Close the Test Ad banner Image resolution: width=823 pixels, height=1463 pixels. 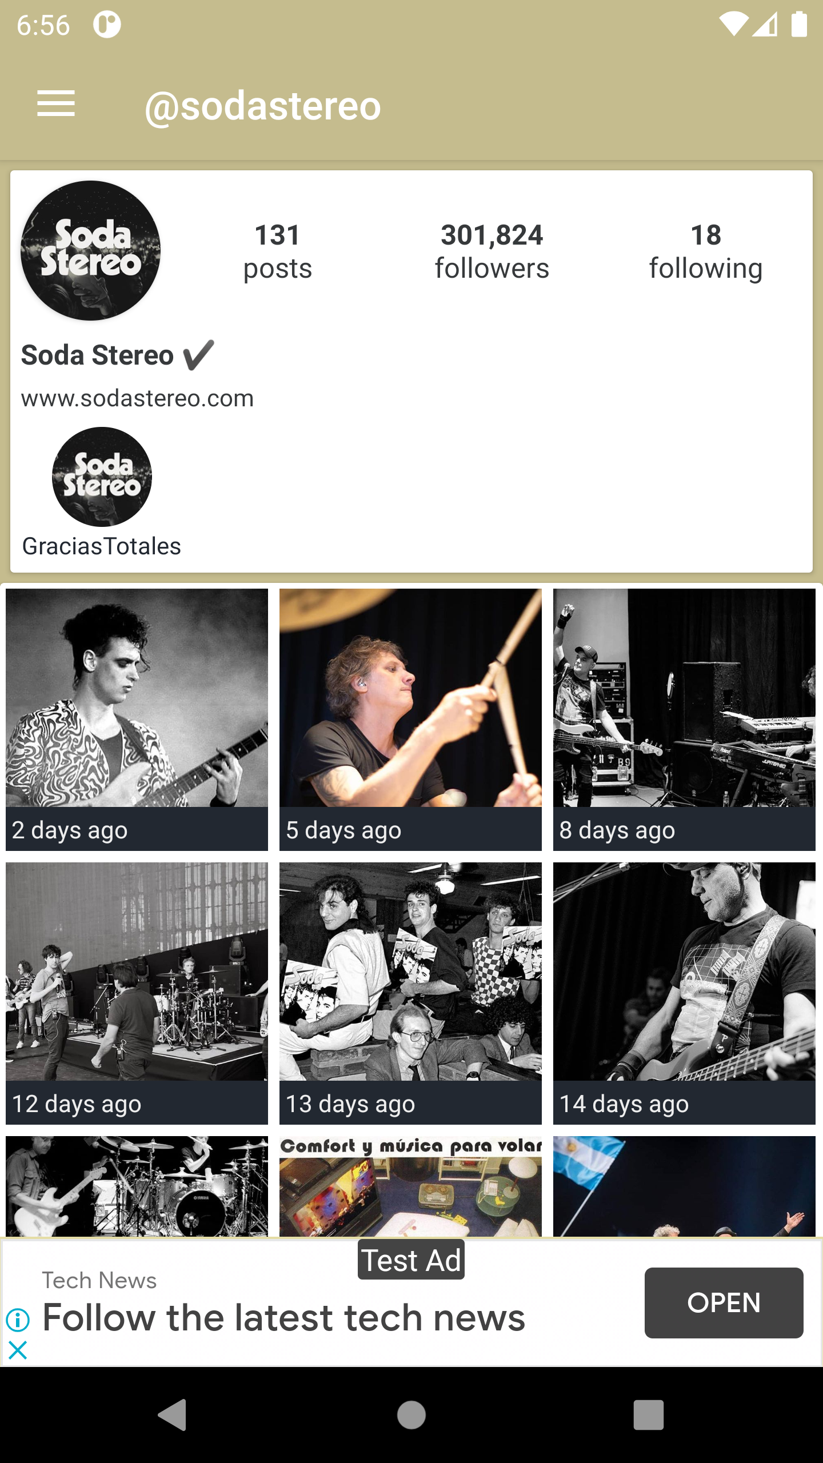[18, 1350]
